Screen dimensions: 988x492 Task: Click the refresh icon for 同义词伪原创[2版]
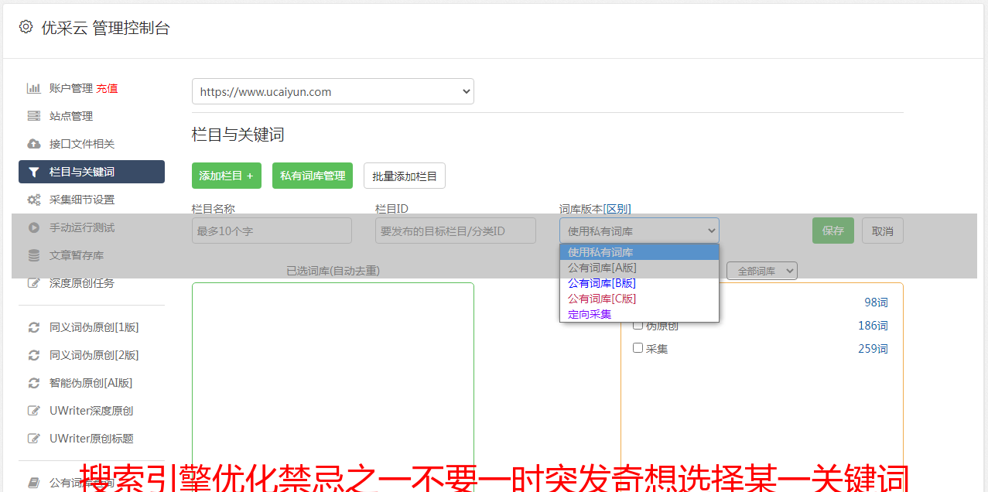click(x=34, y=355)
